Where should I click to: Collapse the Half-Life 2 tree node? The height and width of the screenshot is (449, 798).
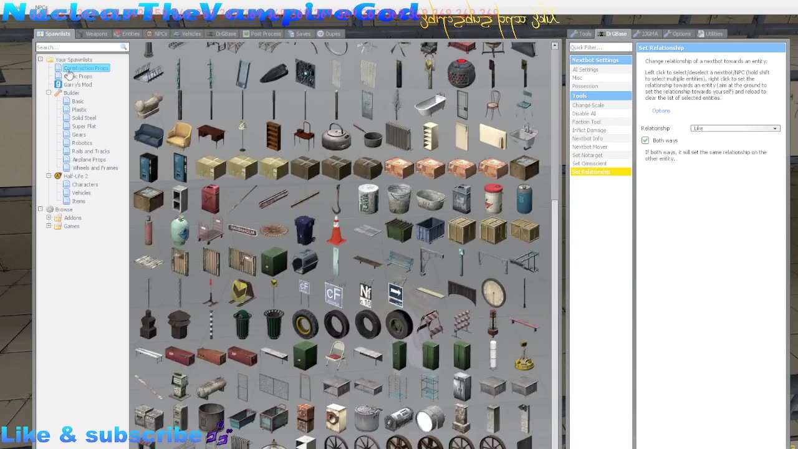pyautogui.click(x=49, y=176)
